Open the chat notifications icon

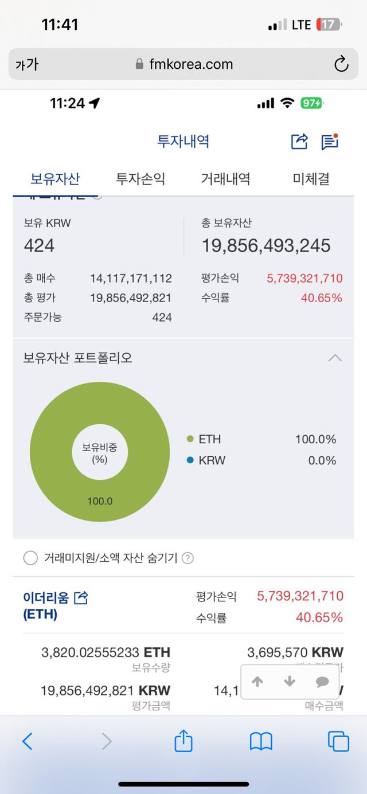tap(330, 142)
